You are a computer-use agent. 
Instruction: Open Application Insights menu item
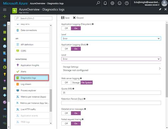click(32, 65)
